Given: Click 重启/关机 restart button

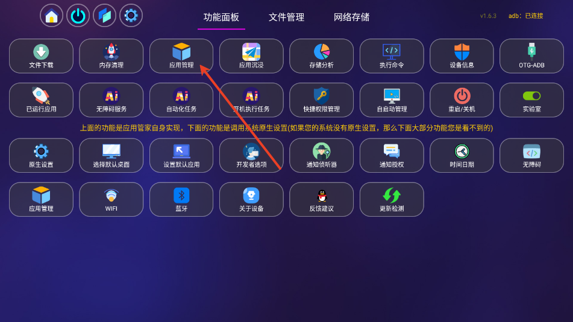Looking at the screenshot, I should pyautogui.click(x=462, y=100).
